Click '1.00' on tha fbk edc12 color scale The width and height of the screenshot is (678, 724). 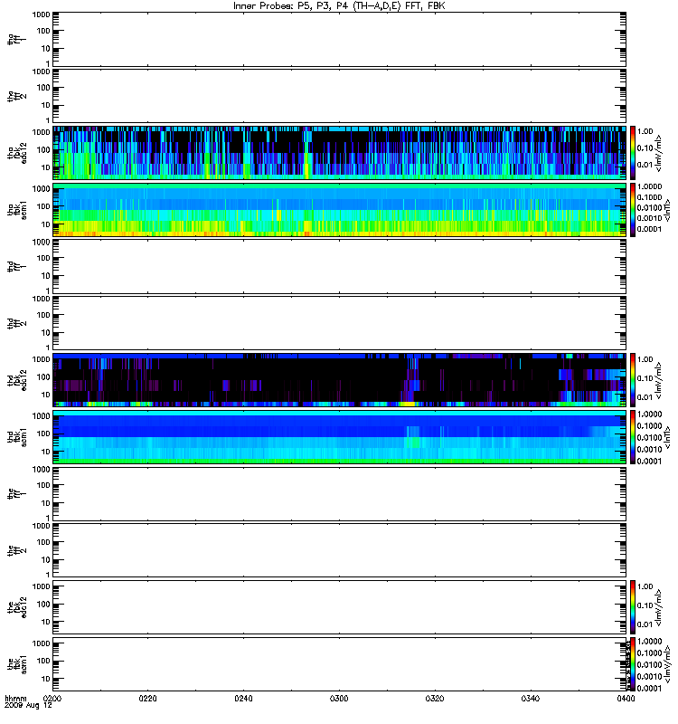645,132
